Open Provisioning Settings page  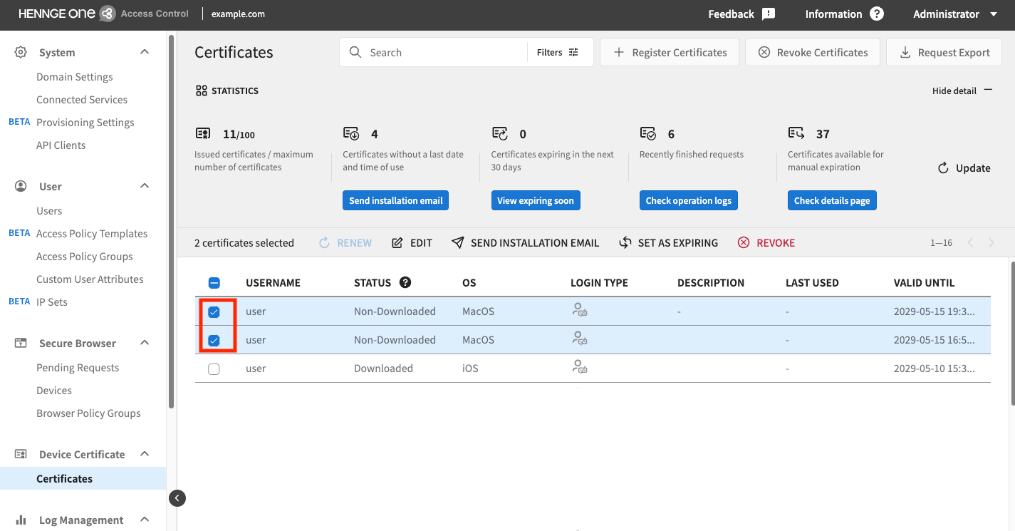(x=85, y=122)
